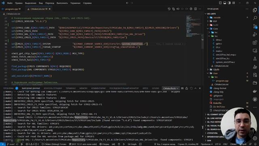Open the Терминал menu
Viewport: 259px width, 146px height.
[x=75, y=3]
